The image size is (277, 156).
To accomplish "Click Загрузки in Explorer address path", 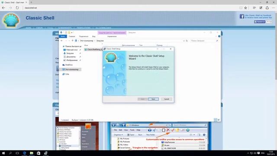I will click(x=100, y=41).
